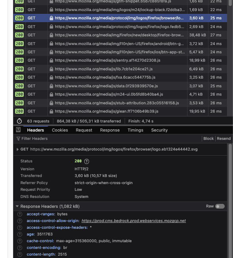This screenshot has height=258, width=233.
Task: Click the Block button
Action: (x=208, y=139)
